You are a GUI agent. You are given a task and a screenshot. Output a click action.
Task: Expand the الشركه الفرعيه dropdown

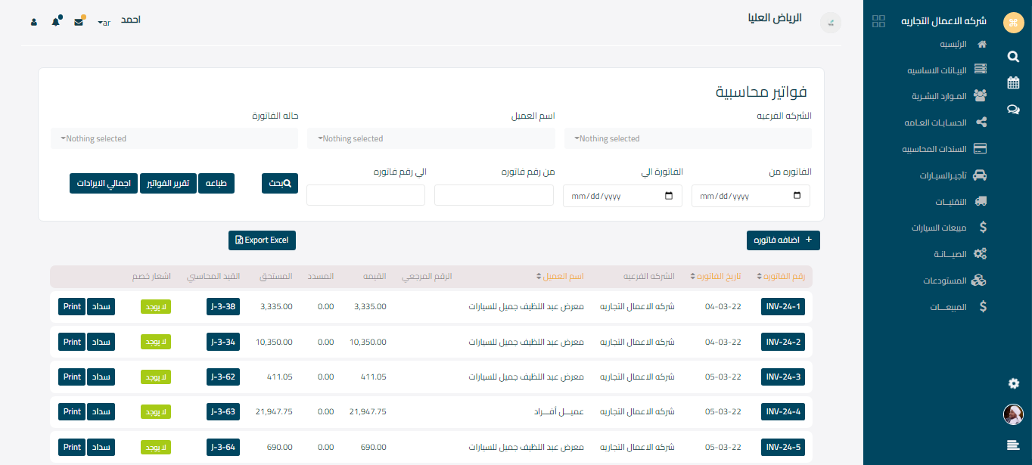tap(688, 138)
